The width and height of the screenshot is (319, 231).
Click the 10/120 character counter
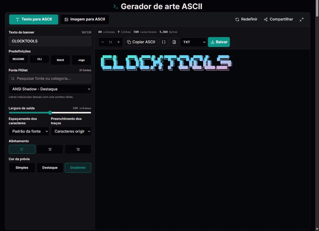pyautogui.click(x=86, y=32)
